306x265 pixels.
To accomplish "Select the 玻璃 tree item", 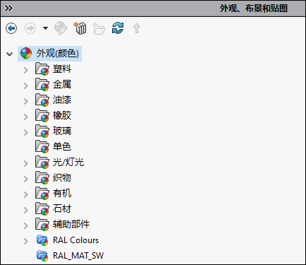I will (x=62, y=131).
